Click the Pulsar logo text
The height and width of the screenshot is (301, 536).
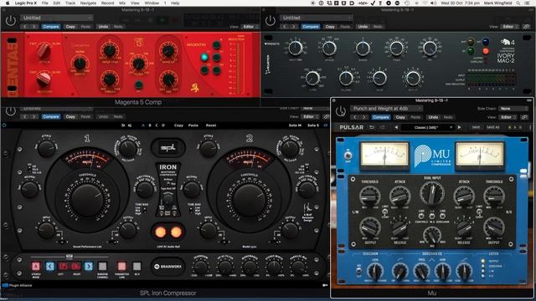pos(352,127)
